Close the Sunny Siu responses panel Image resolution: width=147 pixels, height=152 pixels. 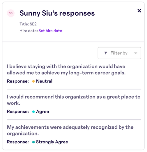coord(139,11)
